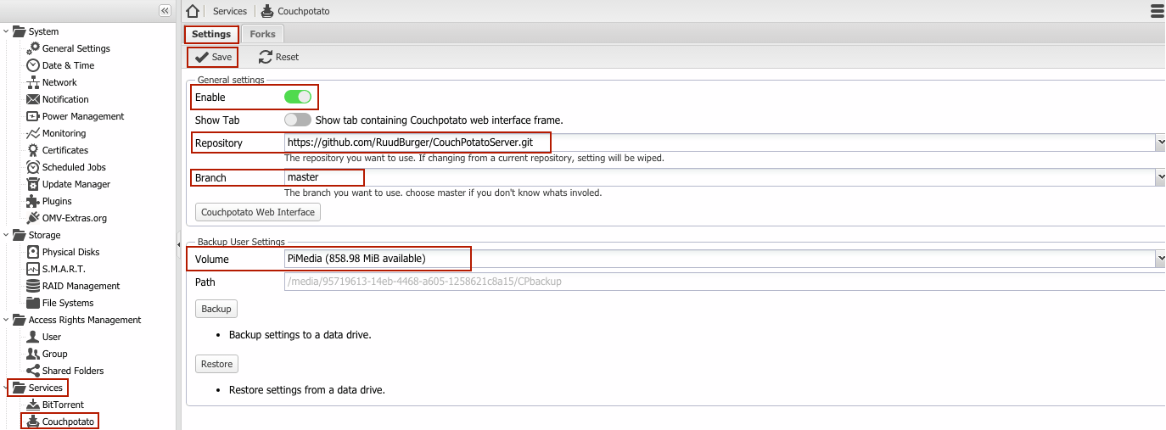The width and height of the screenshot is (1166, 430).
Task: Collapse the Storage tree section
Action: pos(7,235)
